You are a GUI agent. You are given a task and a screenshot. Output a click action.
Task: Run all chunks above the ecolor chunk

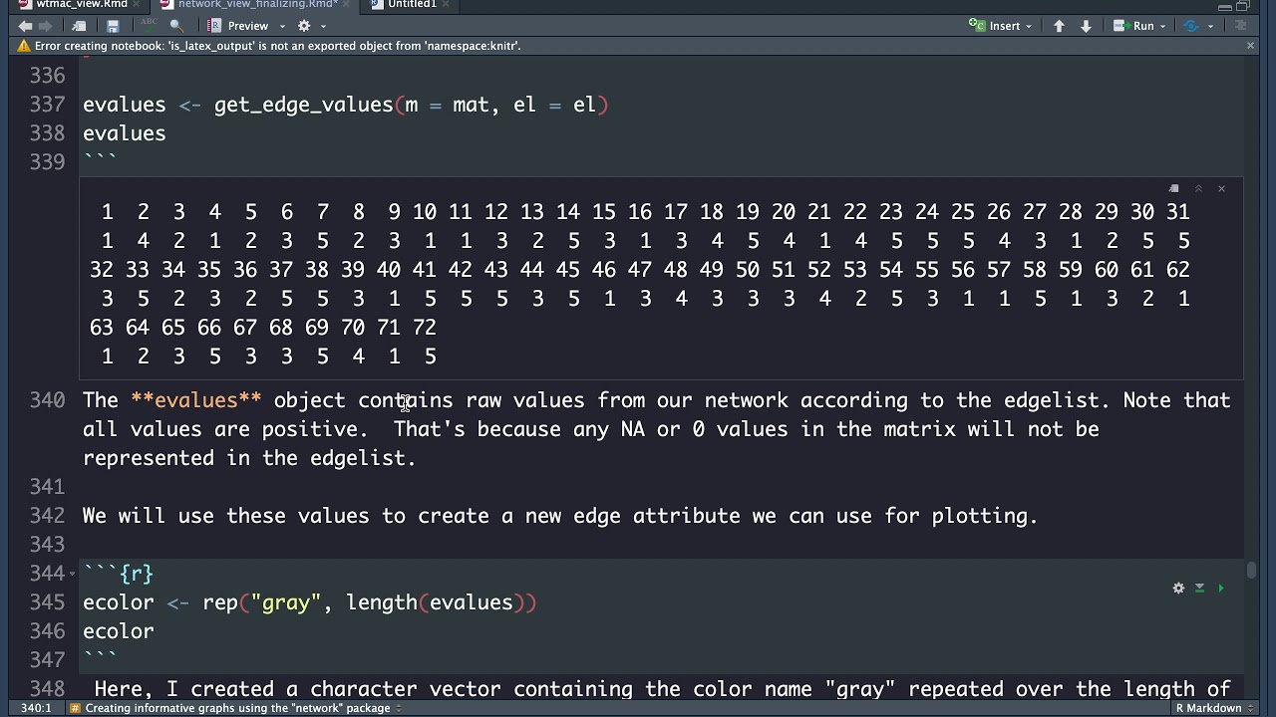[x=1199, y=589]
